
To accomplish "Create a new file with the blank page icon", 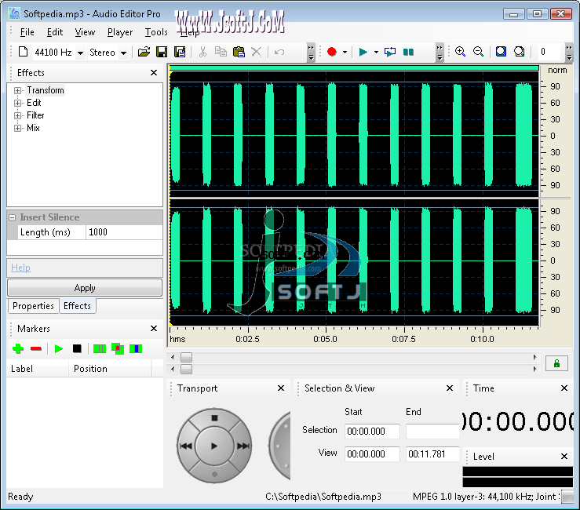I will point(23,52).
